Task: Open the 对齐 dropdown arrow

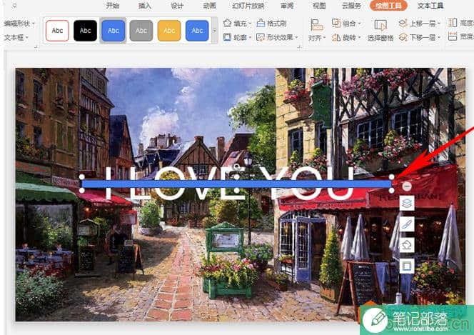Action: [324, 38]
